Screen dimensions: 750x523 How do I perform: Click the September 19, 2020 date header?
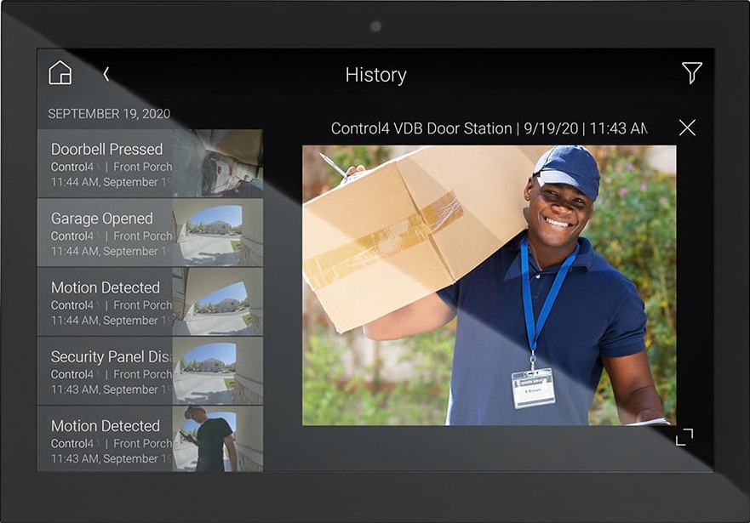click(x=109, y=114)
